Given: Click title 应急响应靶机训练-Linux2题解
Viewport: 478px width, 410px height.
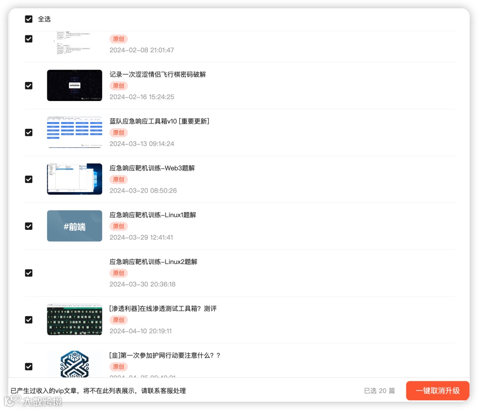Looking at the screenshot, I should coord(153,262).
